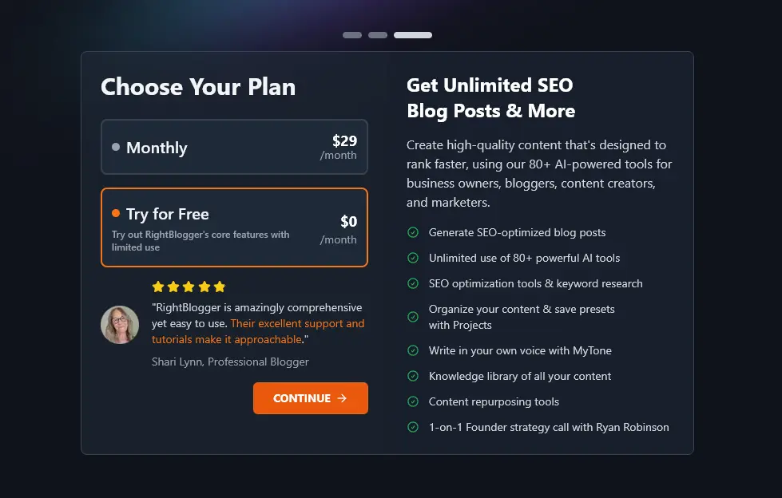Select the 'Try for Free' $0 plan card
The height and width of the screenshot is (498, 782).
pyautogui.click(x=234, y=227)
